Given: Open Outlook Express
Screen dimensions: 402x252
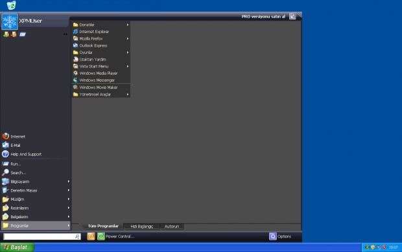Looking at the screenshot, I should pyautogui.click(x=101, y=45).
